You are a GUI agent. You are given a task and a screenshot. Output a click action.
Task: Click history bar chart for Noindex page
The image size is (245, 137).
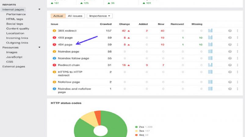tap(210, 51)
